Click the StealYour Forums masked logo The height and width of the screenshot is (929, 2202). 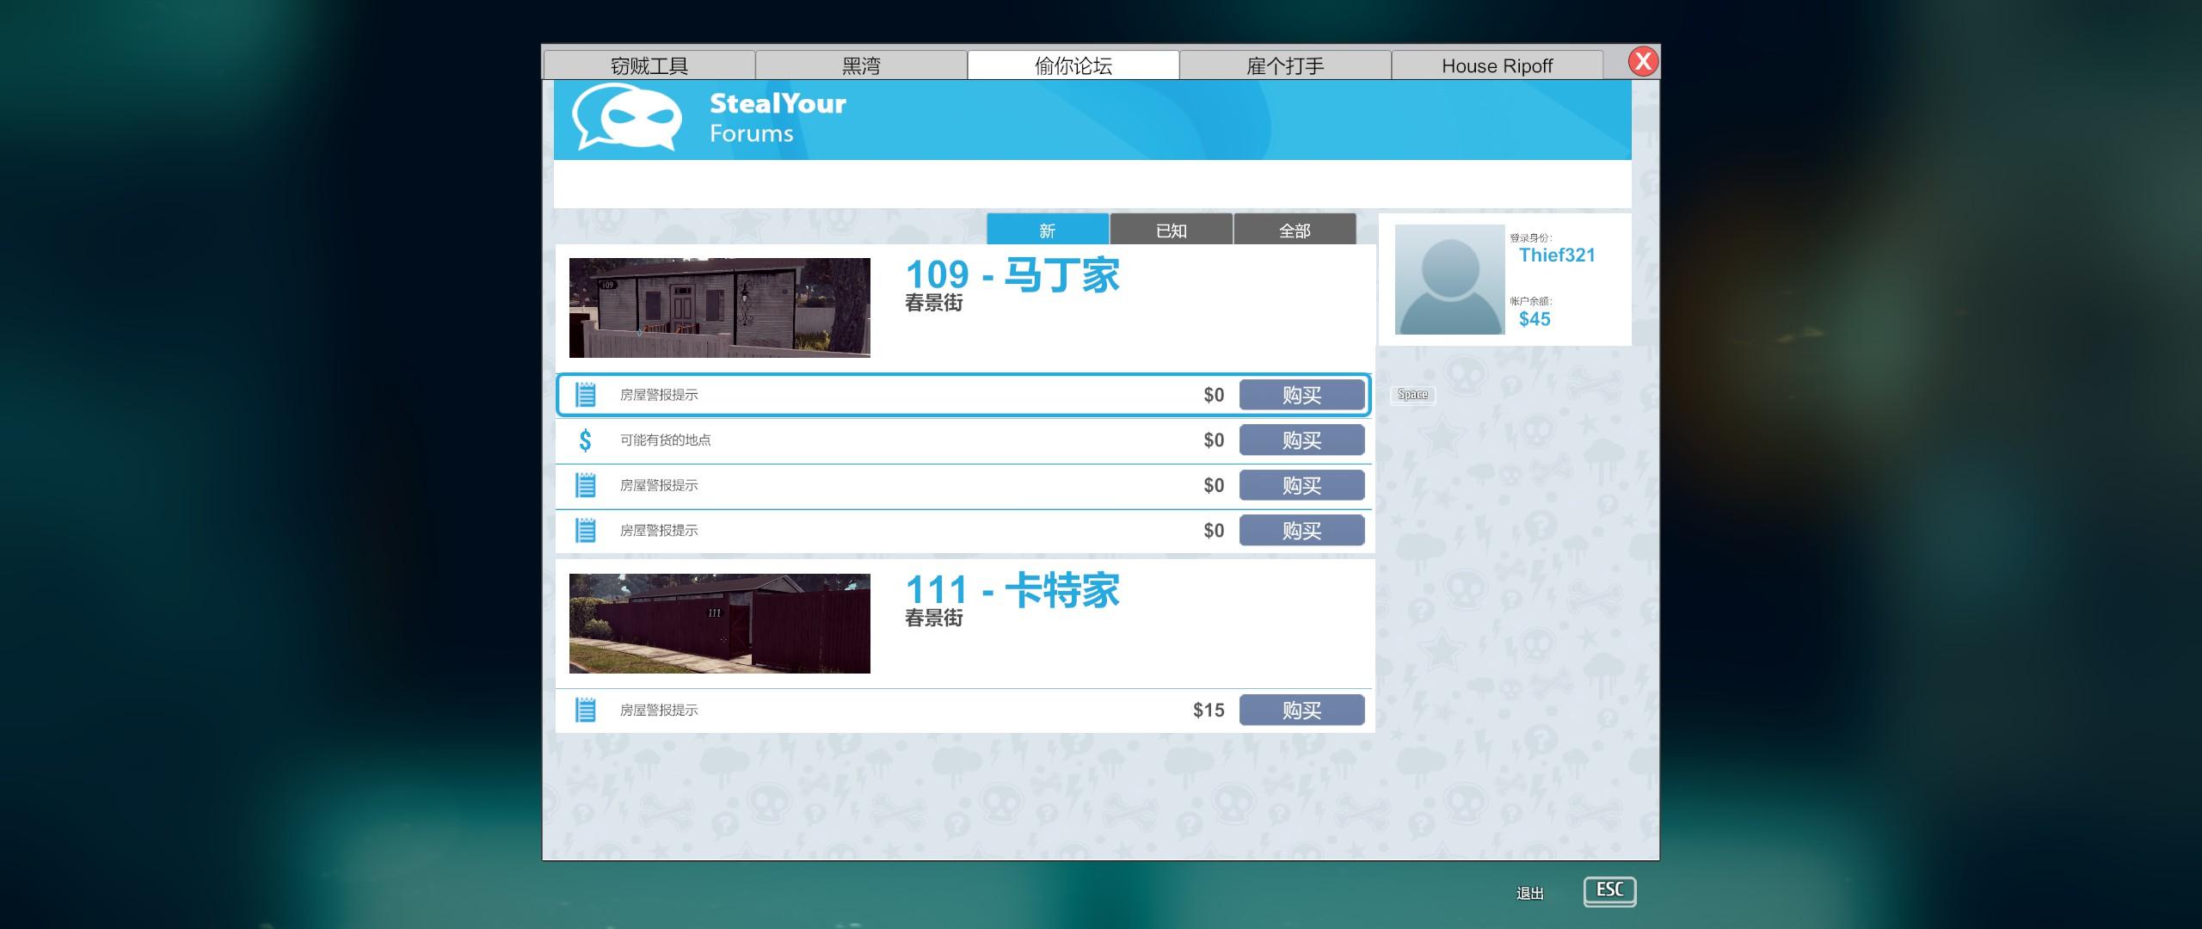tap(627, 118)
